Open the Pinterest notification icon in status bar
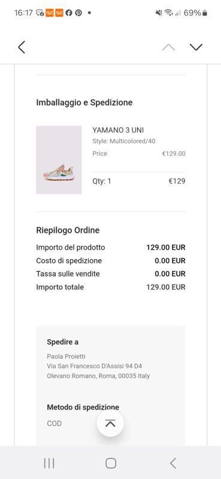This screenshot has width=221, height=479. tap(78, 13)
